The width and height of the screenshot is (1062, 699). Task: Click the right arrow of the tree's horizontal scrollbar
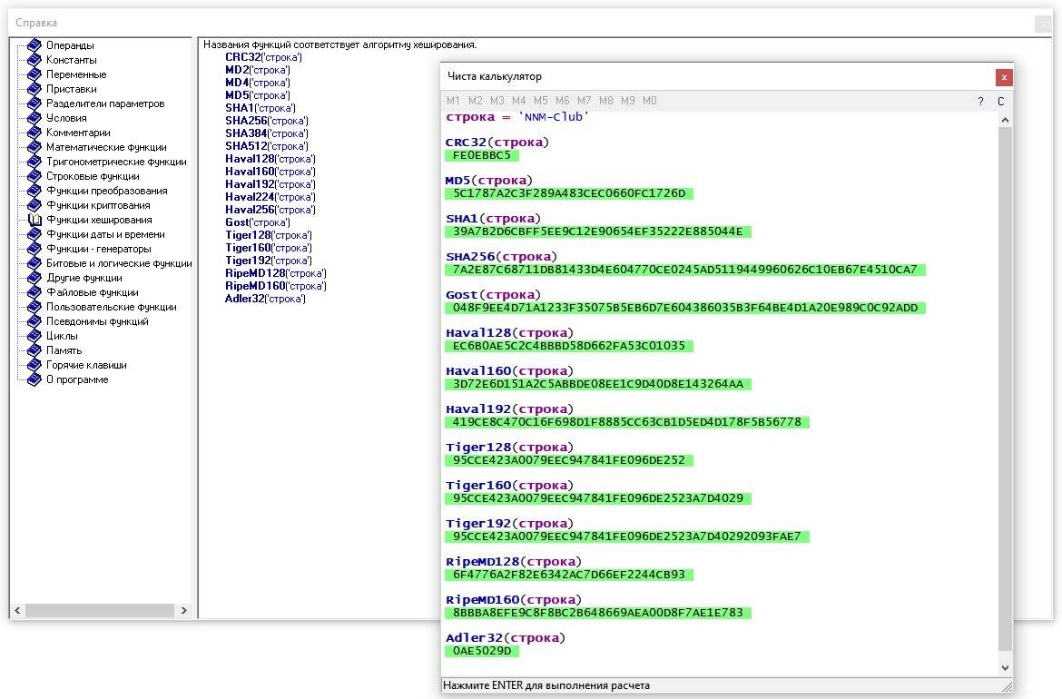pyautogui.click(x=183, y=610)
